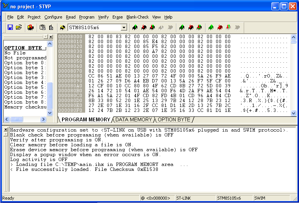The height and width of the screenshot is (203, 299).
Task: Click the 'Memory checksu' line in side panel
Action: (25, 107)
